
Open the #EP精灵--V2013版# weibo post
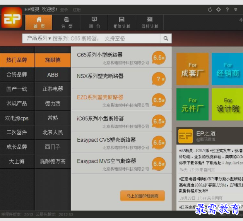[x=211, y=157]
